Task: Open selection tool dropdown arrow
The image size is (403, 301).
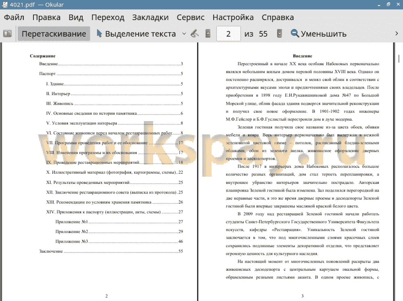Action: pyautogui.click(x=184, y=34)
